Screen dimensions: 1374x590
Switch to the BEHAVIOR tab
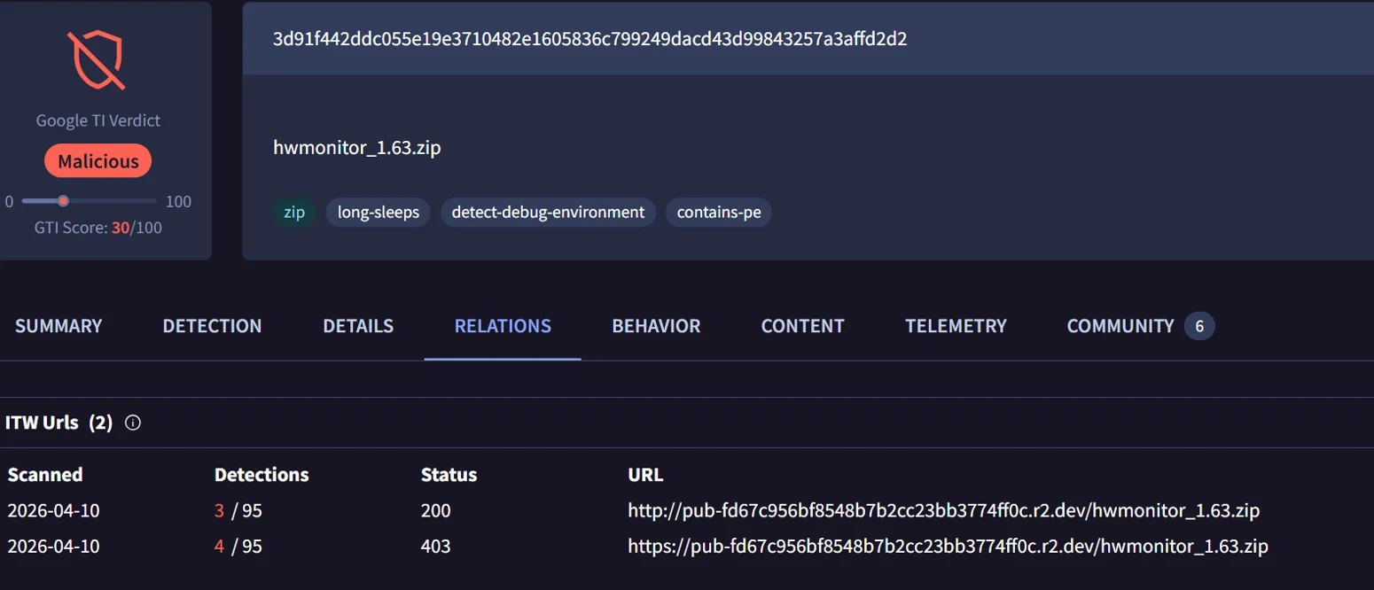(656, 326)
